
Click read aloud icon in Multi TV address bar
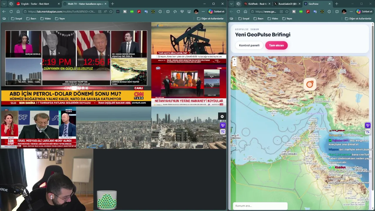point(105,11)
